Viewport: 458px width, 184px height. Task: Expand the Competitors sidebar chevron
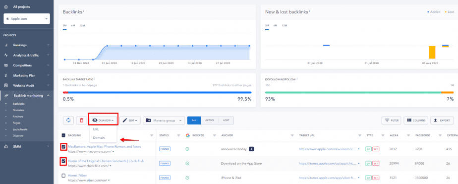48,65
